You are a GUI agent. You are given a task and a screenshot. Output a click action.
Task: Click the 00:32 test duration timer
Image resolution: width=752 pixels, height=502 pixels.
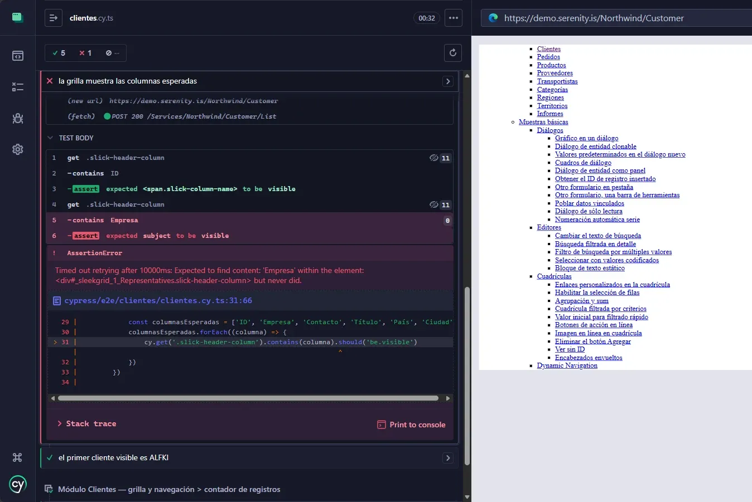coord(427,18)
